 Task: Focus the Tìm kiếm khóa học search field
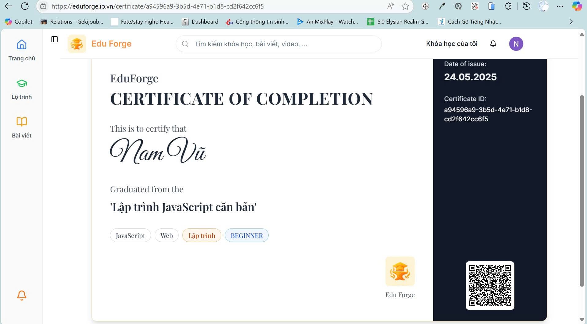pos(278,44)
